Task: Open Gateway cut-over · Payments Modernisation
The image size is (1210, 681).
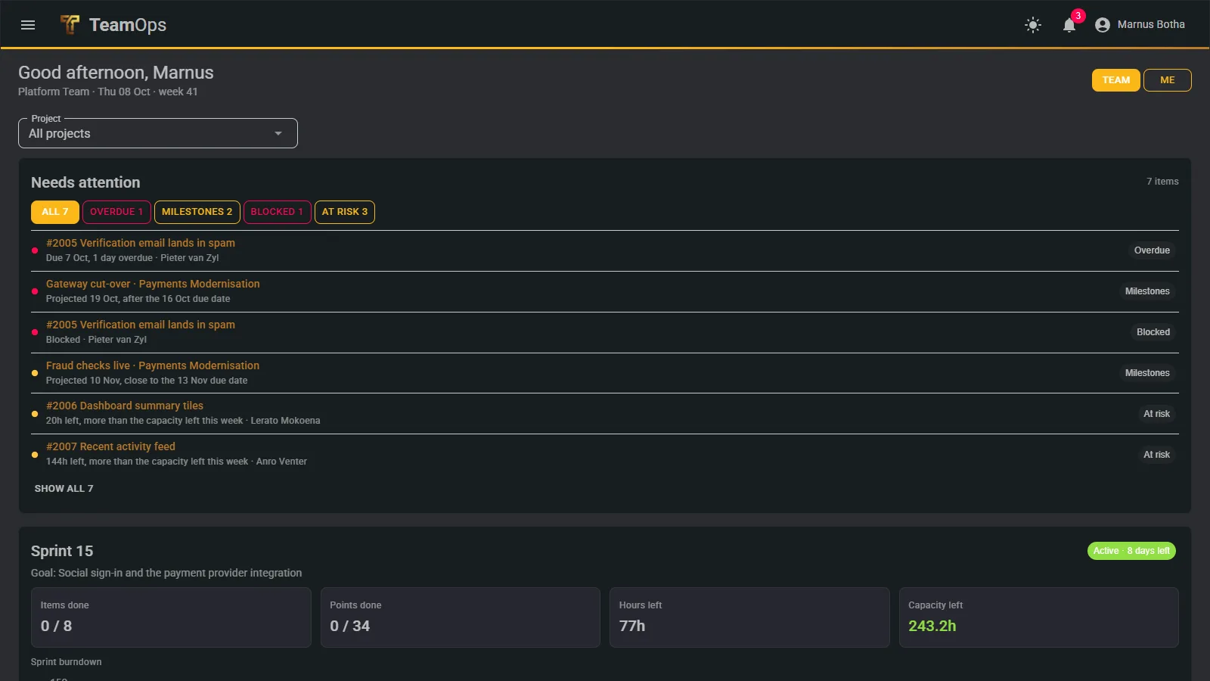Action: pos(605,291)
